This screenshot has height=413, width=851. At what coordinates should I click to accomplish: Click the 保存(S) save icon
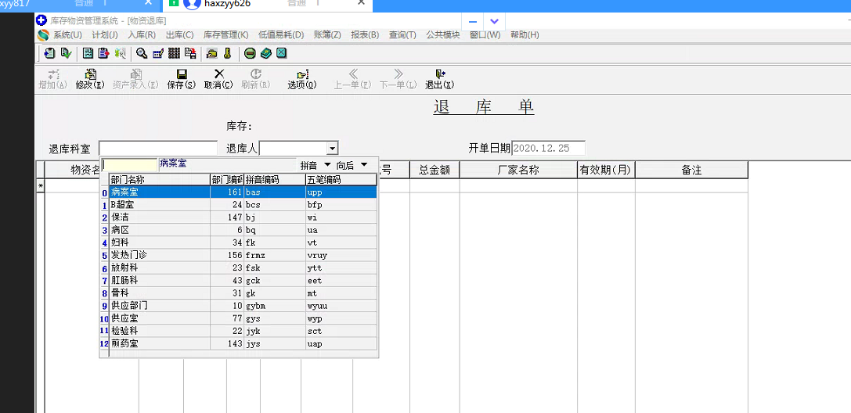[181, 74]
